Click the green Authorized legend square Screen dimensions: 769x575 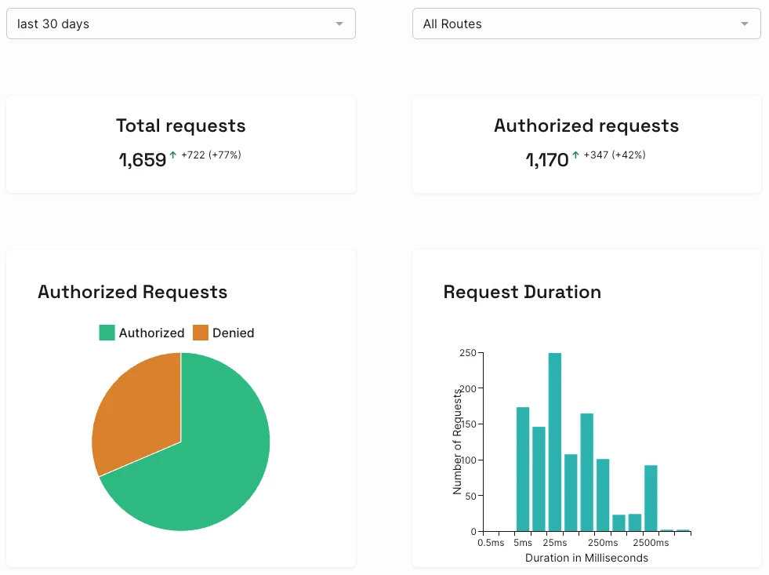pos(107,333)
